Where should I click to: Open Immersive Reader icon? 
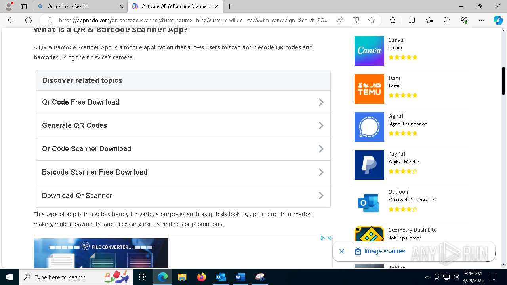click(356, 20)
